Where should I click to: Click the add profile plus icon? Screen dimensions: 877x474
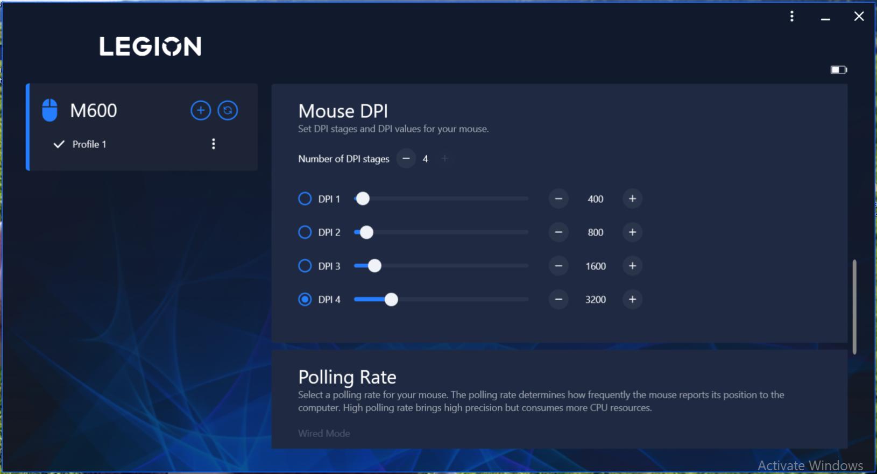pos(201,110)
